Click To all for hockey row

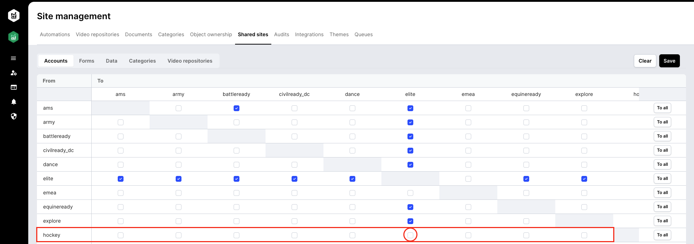pyautogui.click(x=662, y=235)
